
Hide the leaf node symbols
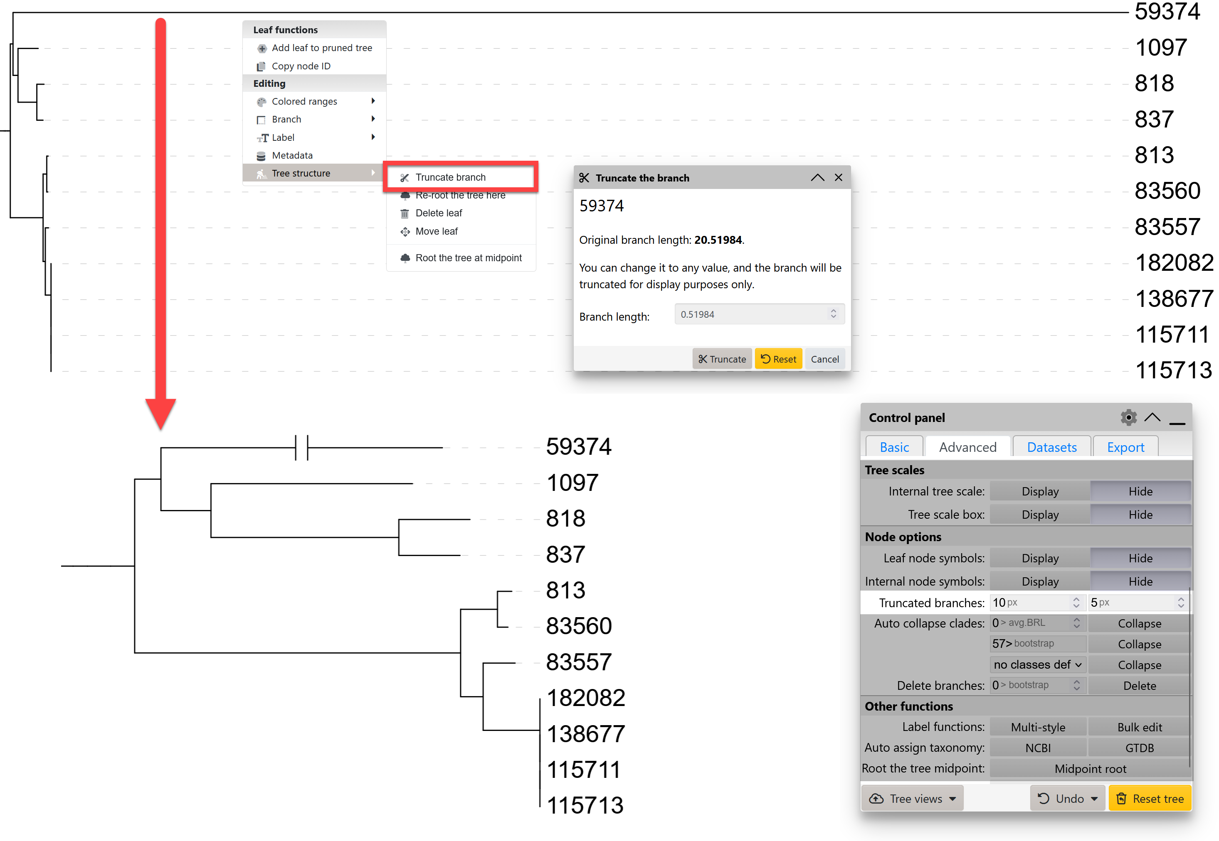1140,558
